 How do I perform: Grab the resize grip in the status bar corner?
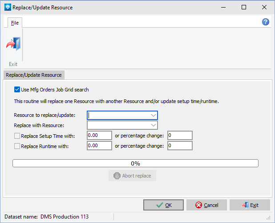[x=268, y=218]
